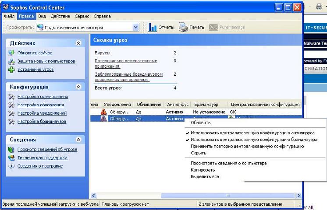This screenshot has width=327, height=210.
Task: Click the warning icon in the selected computer row
Action: 103,119
